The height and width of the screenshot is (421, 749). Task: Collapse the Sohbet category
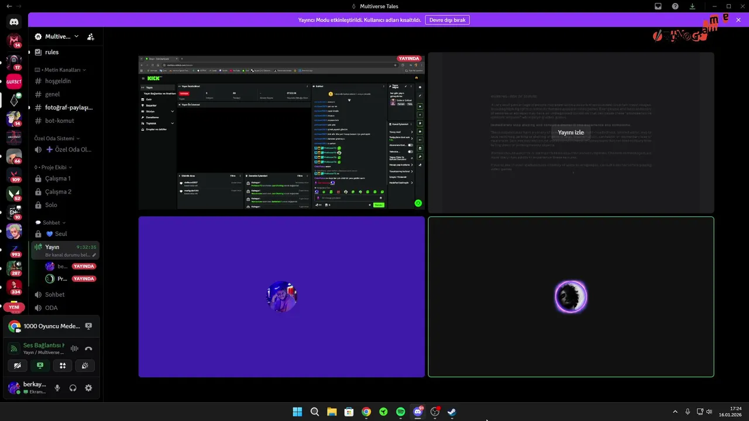50,223
